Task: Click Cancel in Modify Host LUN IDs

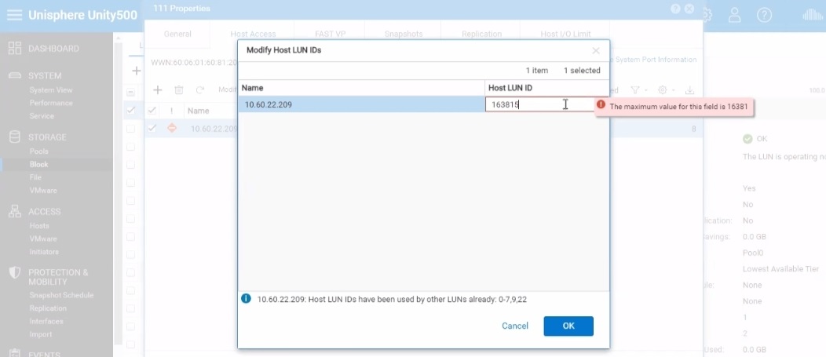Action: pyautogui.click(x=514, y=326)
